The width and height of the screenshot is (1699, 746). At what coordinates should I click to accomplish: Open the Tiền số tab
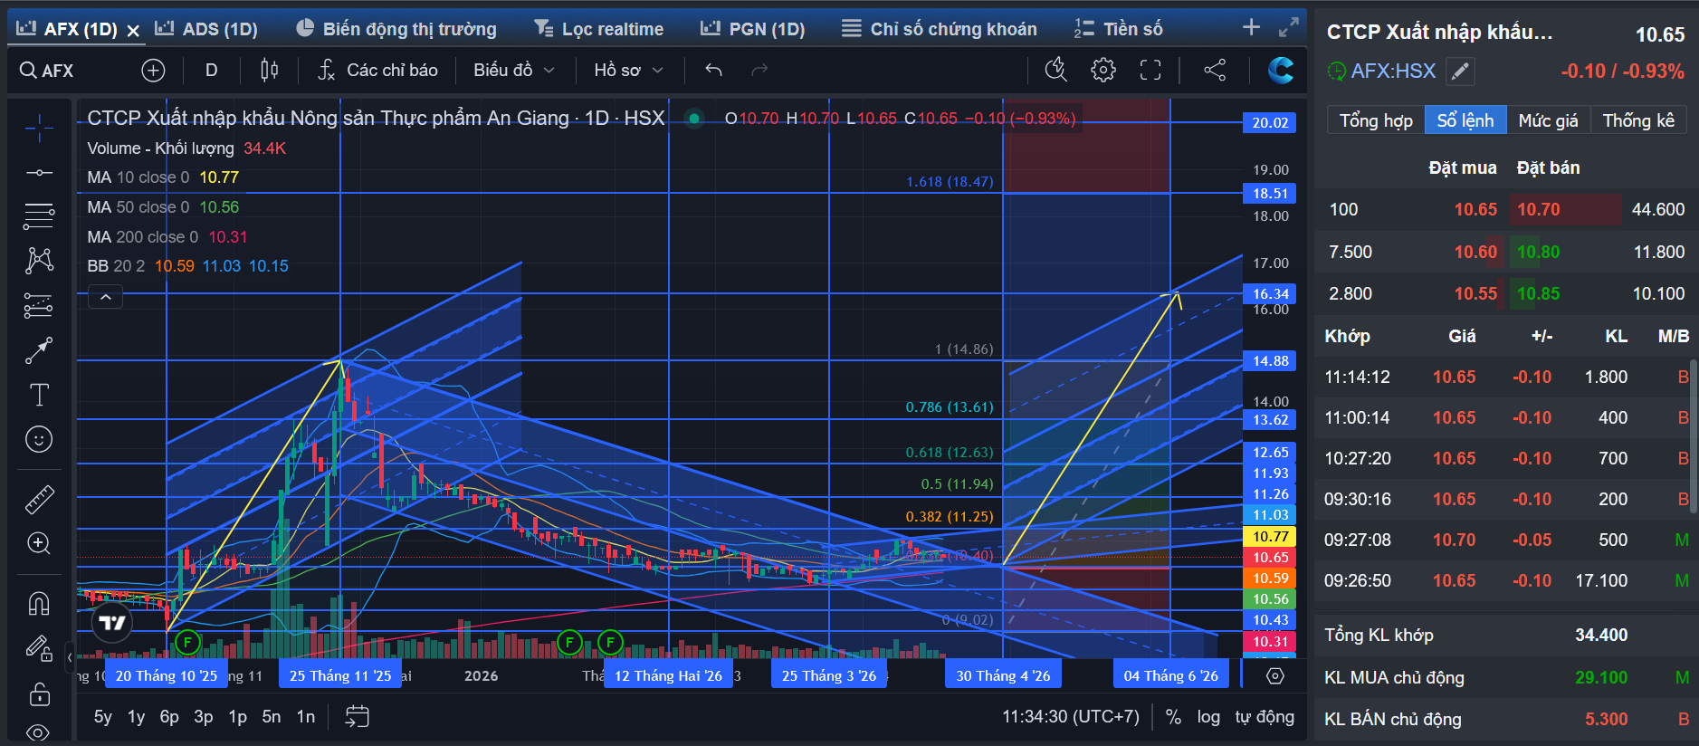click(1118, 29)
